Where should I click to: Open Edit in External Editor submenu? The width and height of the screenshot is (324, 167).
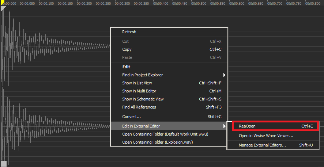coord(169,126)
